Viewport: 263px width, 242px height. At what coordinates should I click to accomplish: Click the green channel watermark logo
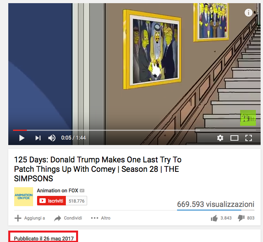click(x=248, y=118)
